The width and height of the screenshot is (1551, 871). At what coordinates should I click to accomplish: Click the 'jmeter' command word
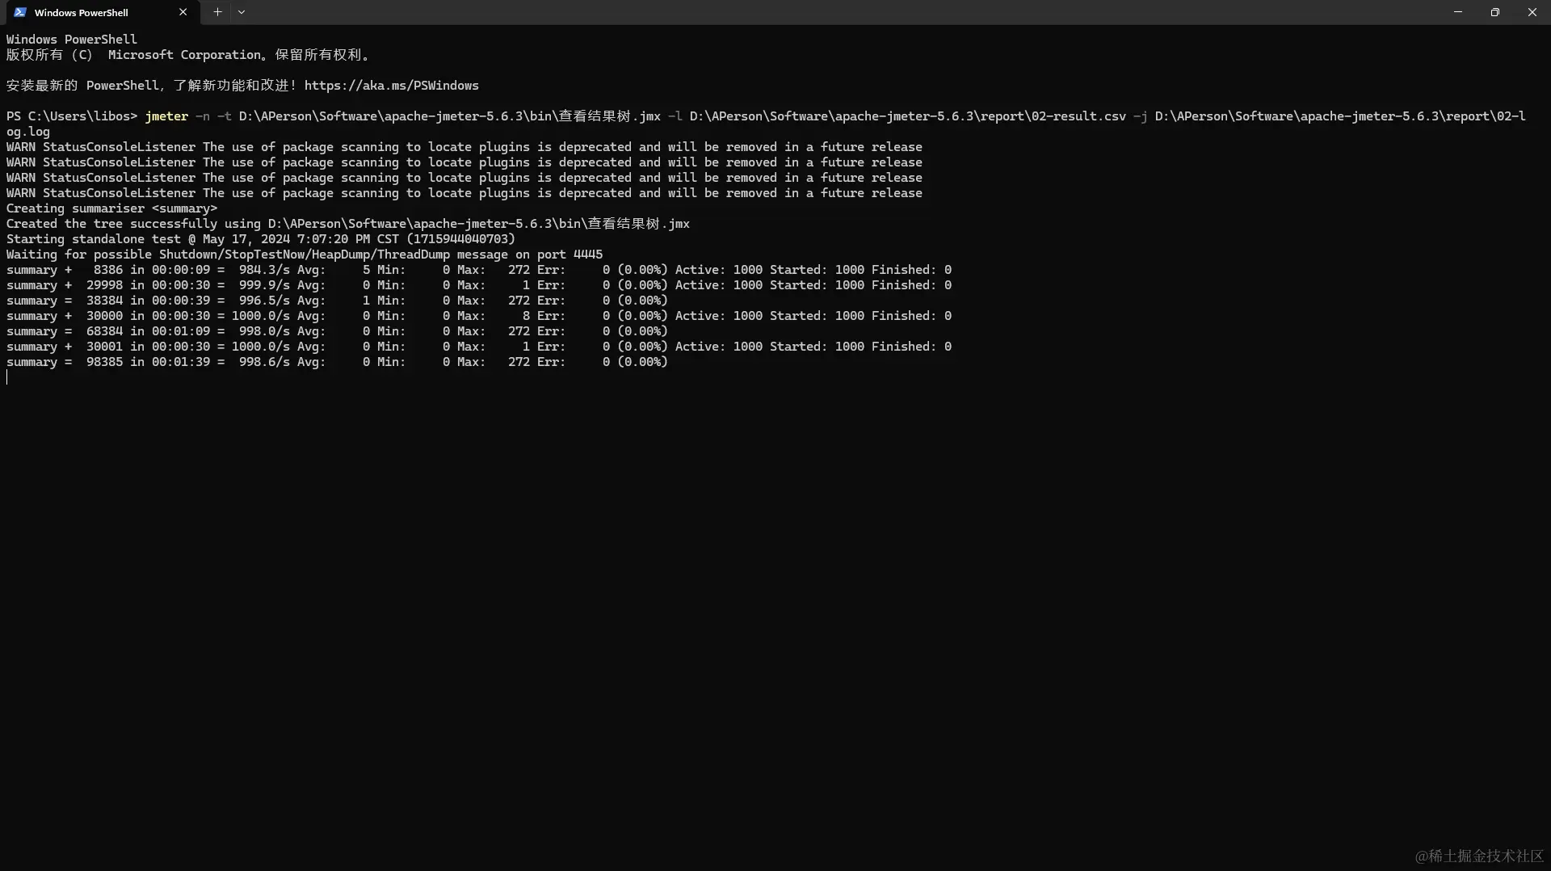tap(166, 116)
